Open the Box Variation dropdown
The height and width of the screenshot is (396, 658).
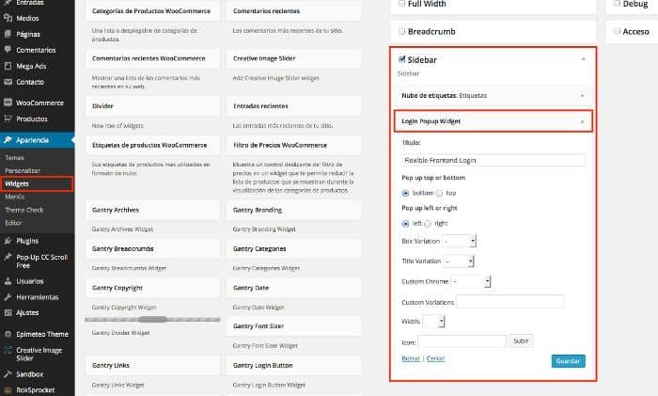pos(459,241)
